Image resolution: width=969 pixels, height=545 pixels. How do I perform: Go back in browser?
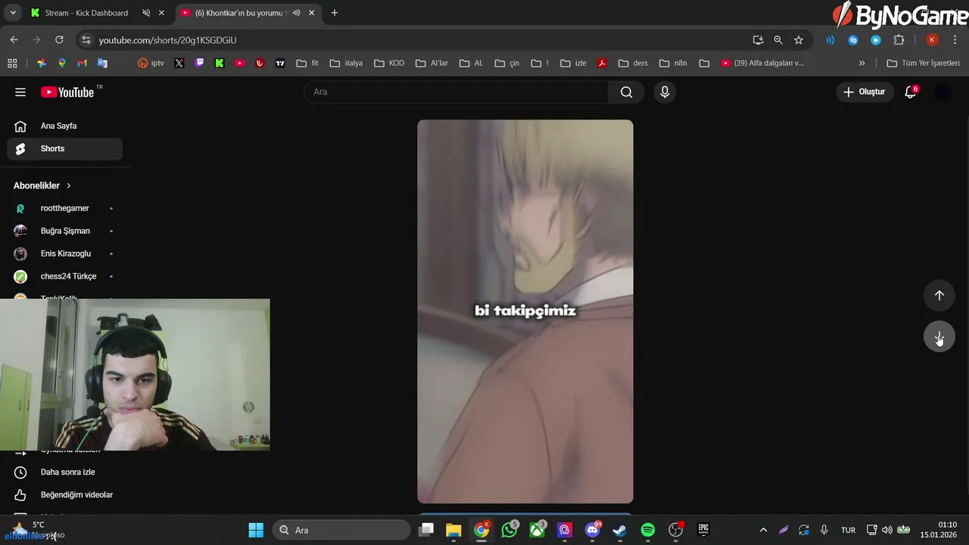14,40
